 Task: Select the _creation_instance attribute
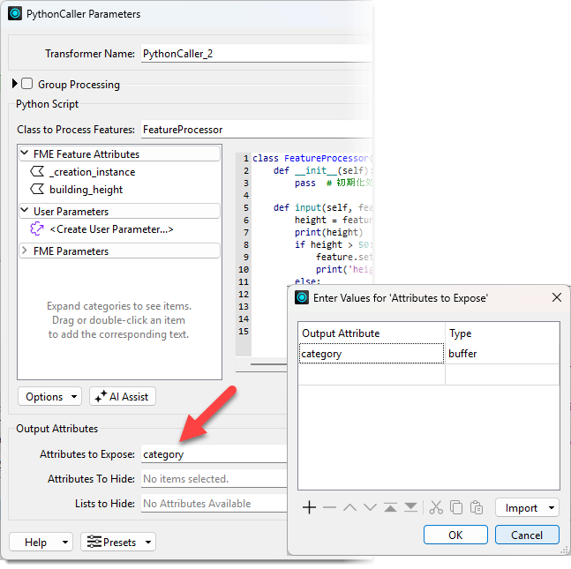pos(92,171)
